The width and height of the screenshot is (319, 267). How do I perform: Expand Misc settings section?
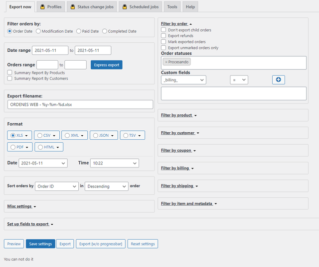click(21, 206)
